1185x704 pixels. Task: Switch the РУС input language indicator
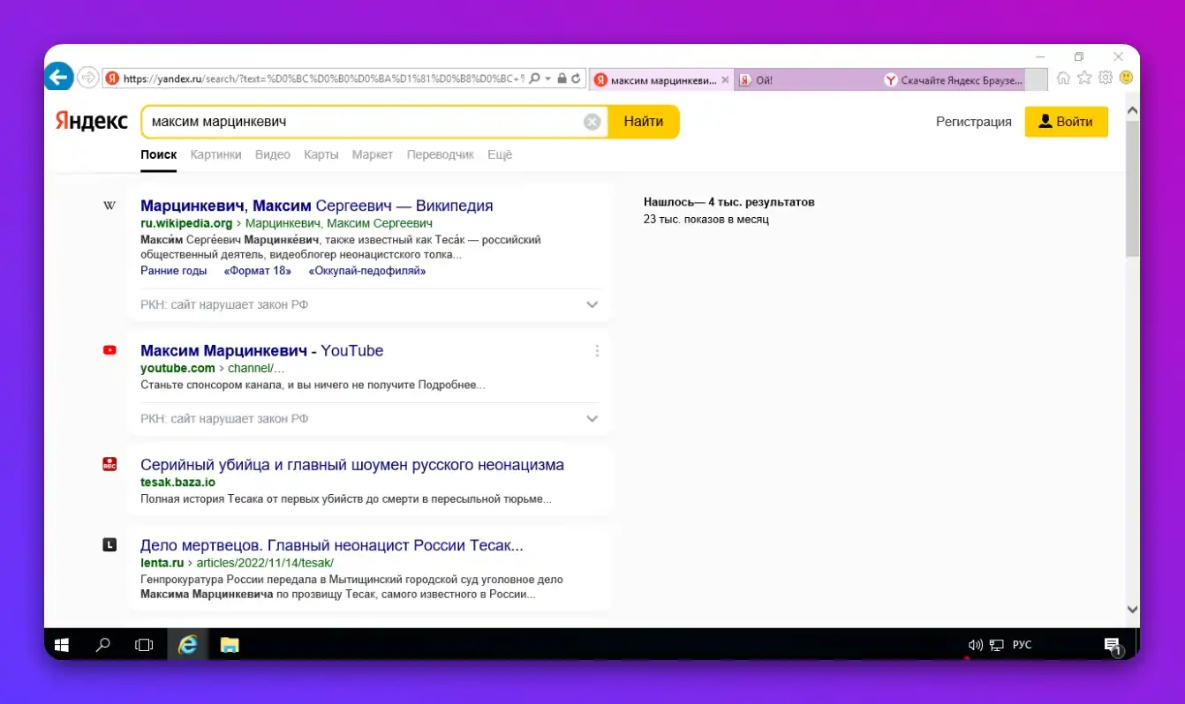[1023, 645]
